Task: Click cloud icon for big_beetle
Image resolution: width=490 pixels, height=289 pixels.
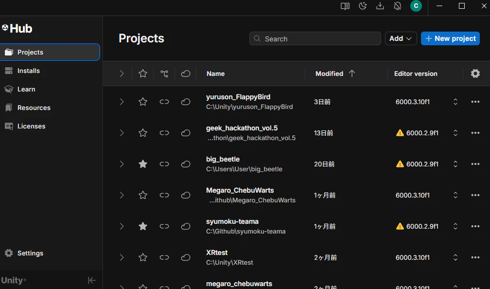Action: tap(186, 164)
